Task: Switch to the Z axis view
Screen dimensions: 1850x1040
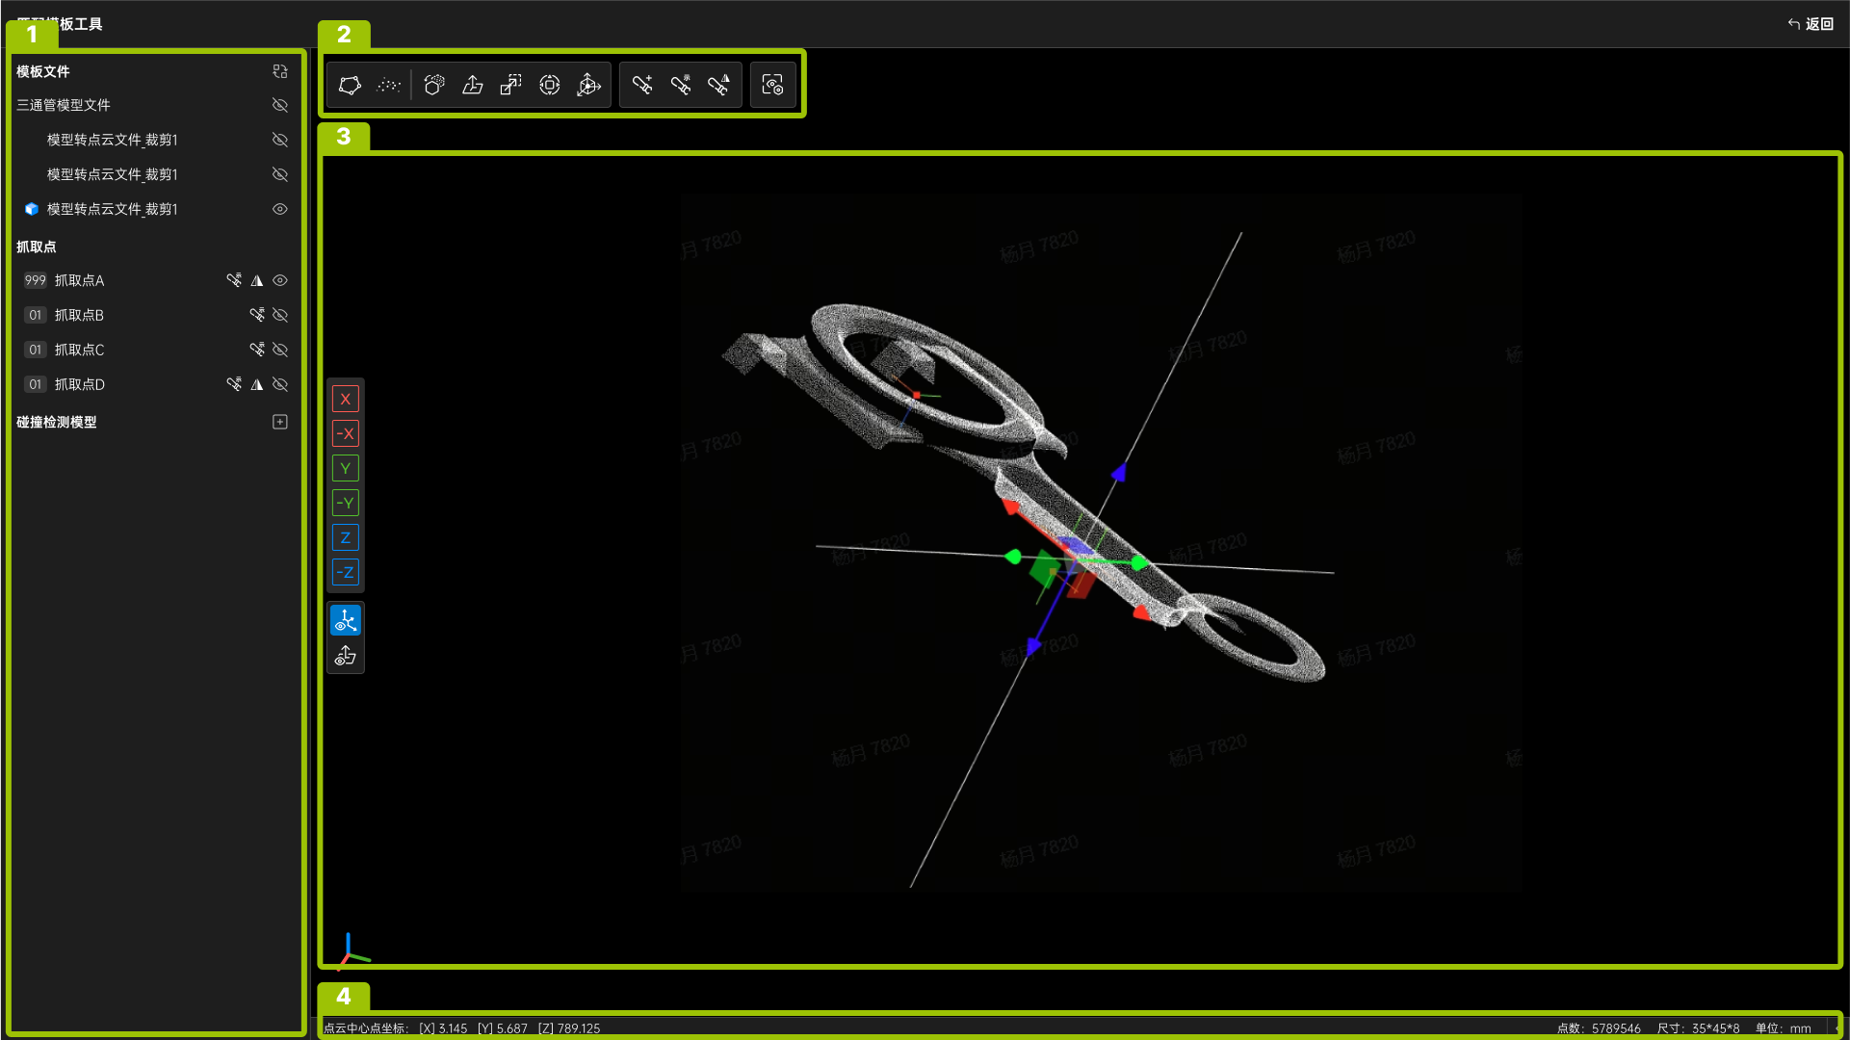Action: (x=345, y=537)
